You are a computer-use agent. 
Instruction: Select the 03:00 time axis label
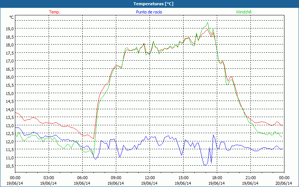[x=49, y=178]
